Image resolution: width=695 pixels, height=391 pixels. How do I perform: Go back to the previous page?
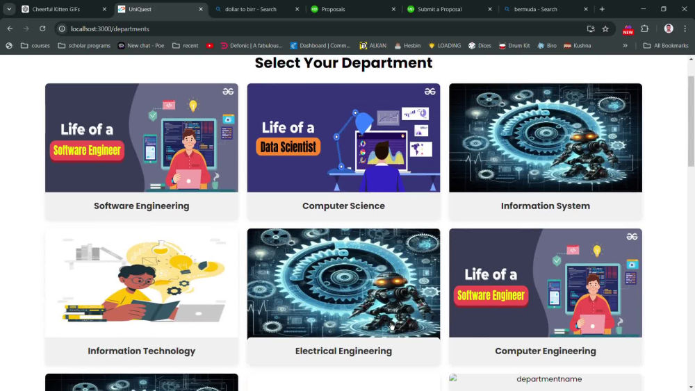point(10,28)
